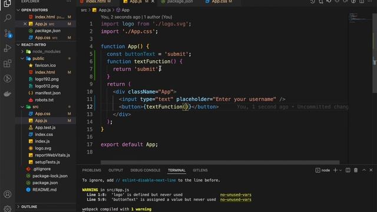Open the Search view in activity bar
The width and height of the screenshot is (377, 212).
[8, 18]
